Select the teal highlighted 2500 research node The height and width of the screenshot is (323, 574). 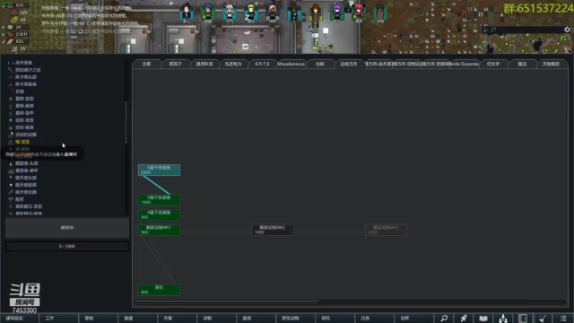point(159,170)
